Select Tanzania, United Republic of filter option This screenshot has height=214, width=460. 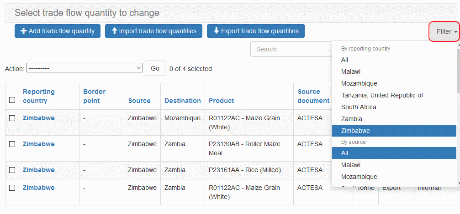coord(382,95)
